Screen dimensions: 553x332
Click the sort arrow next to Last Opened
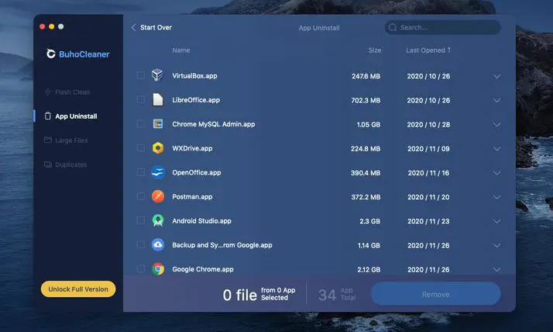(449, 50)
